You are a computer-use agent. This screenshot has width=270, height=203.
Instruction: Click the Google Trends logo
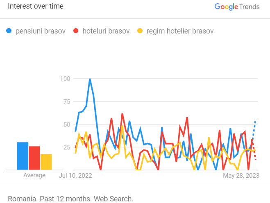tap(237, 7)
